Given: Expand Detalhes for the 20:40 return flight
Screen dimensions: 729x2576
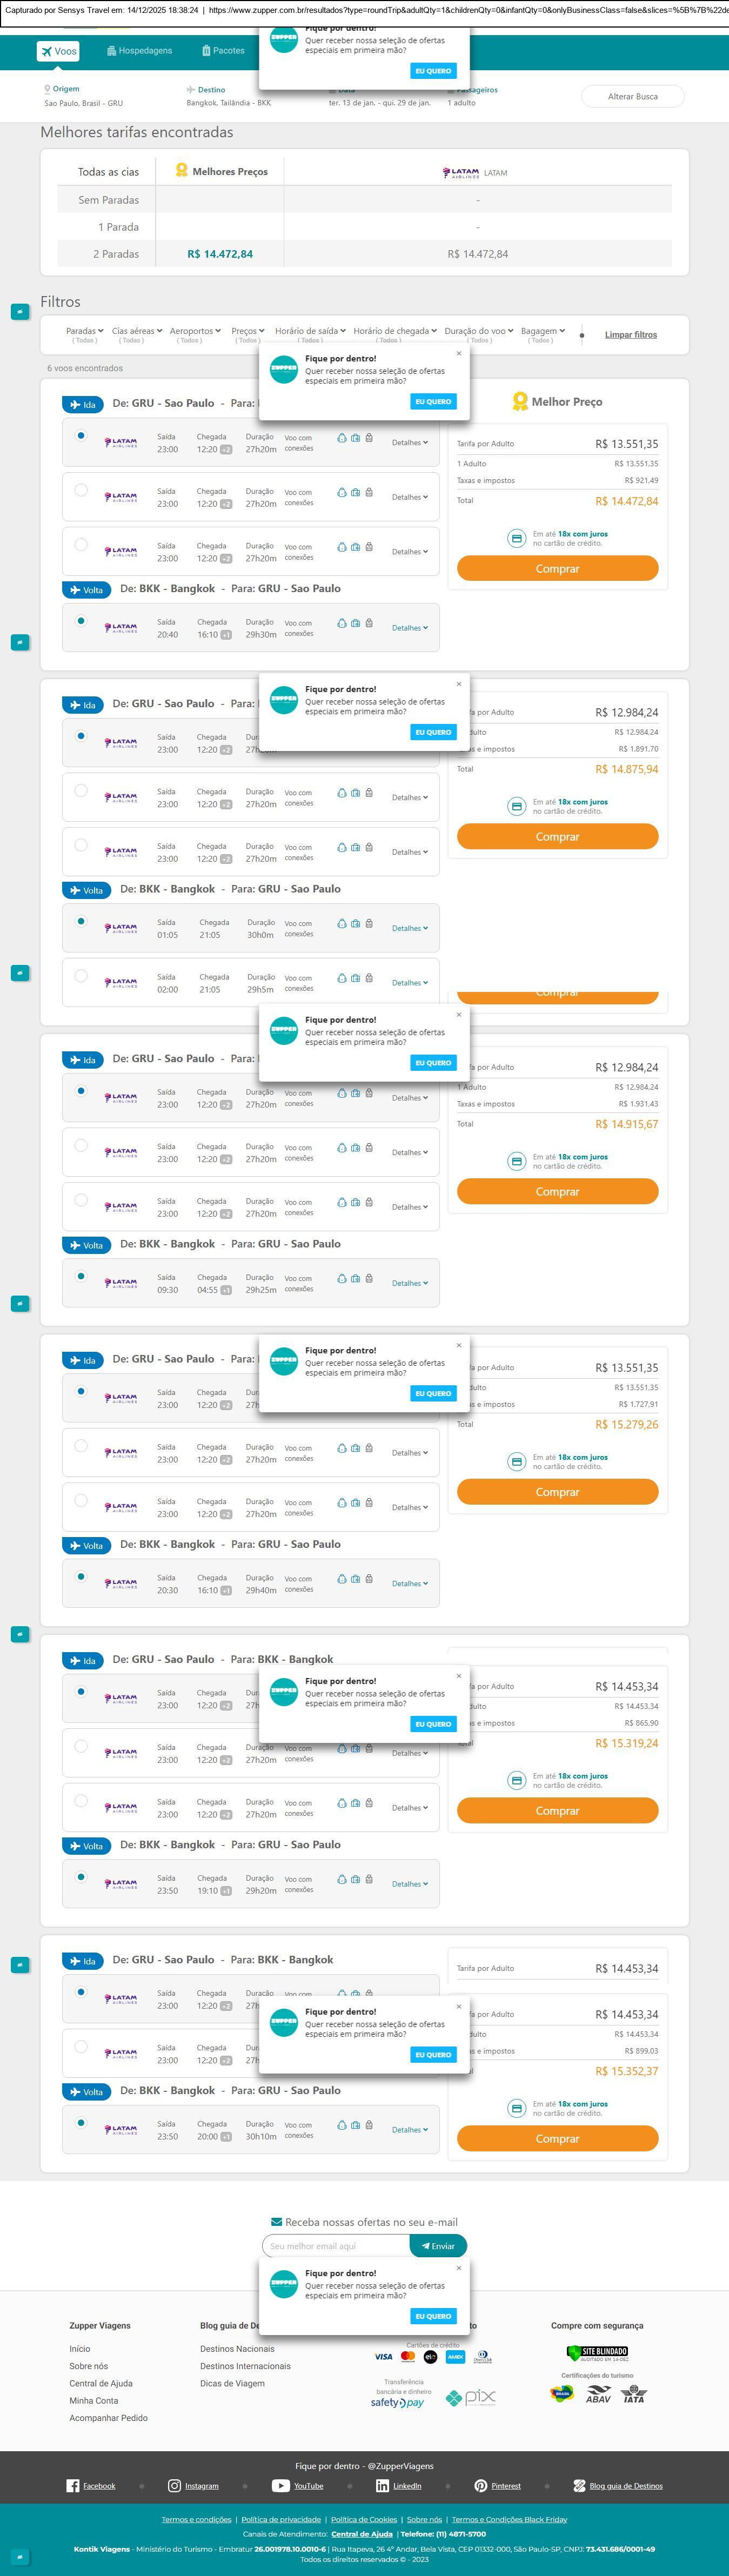Looking at the screenshot, I should 409,628.
